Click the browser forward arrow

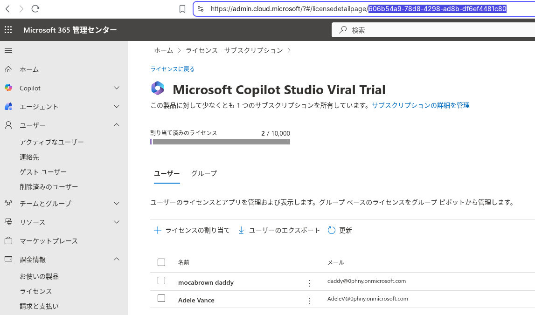tap(21, 9)
